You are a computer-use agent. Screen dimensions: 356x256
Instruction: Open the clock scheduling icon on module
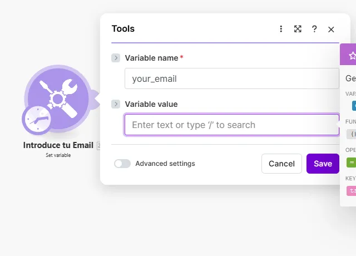[x=37, y=120]
